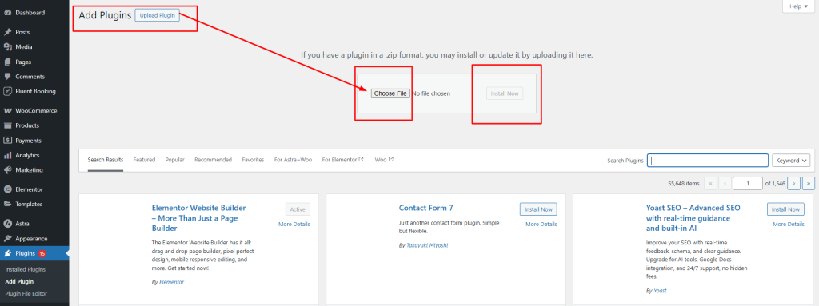819x306 pixels.
Task: Click the Yoast author link
Action: [x=660, y=290]
